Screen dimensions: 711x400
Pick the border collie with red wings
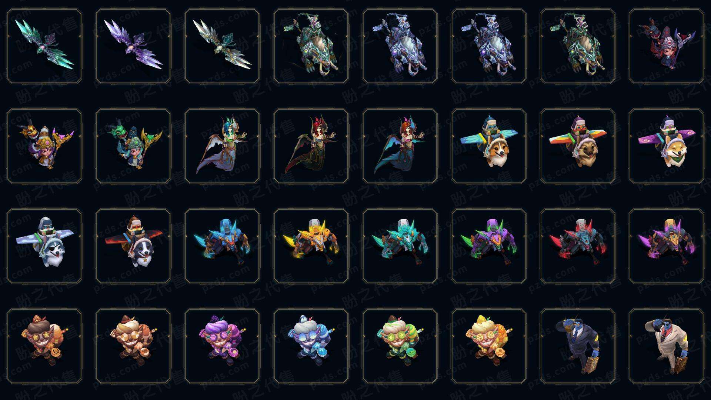[x=133, y=246]
